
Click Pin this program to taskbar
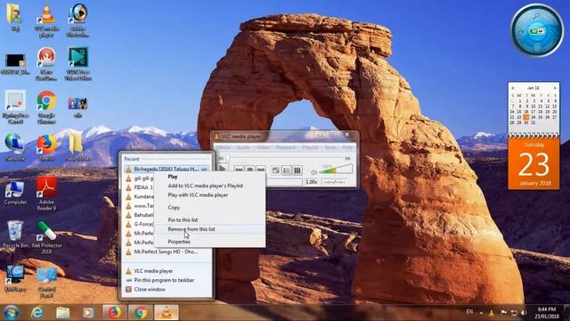click(167, 280)
